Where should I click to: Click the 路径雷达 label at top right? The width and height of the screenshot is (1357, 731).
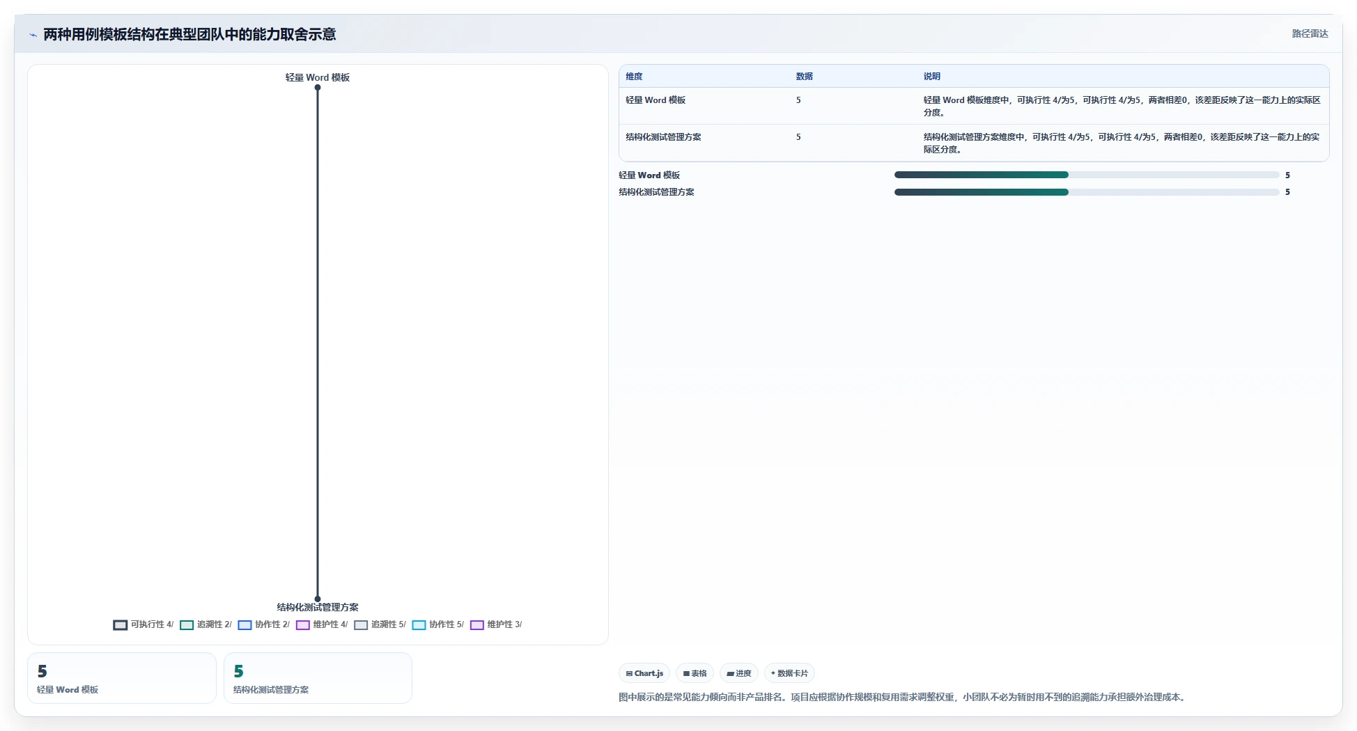coord(1310,33)
